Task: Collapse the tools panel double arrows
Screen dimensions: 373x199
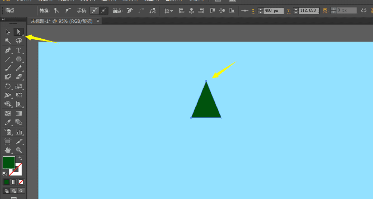Action: (x=3, y=19)
